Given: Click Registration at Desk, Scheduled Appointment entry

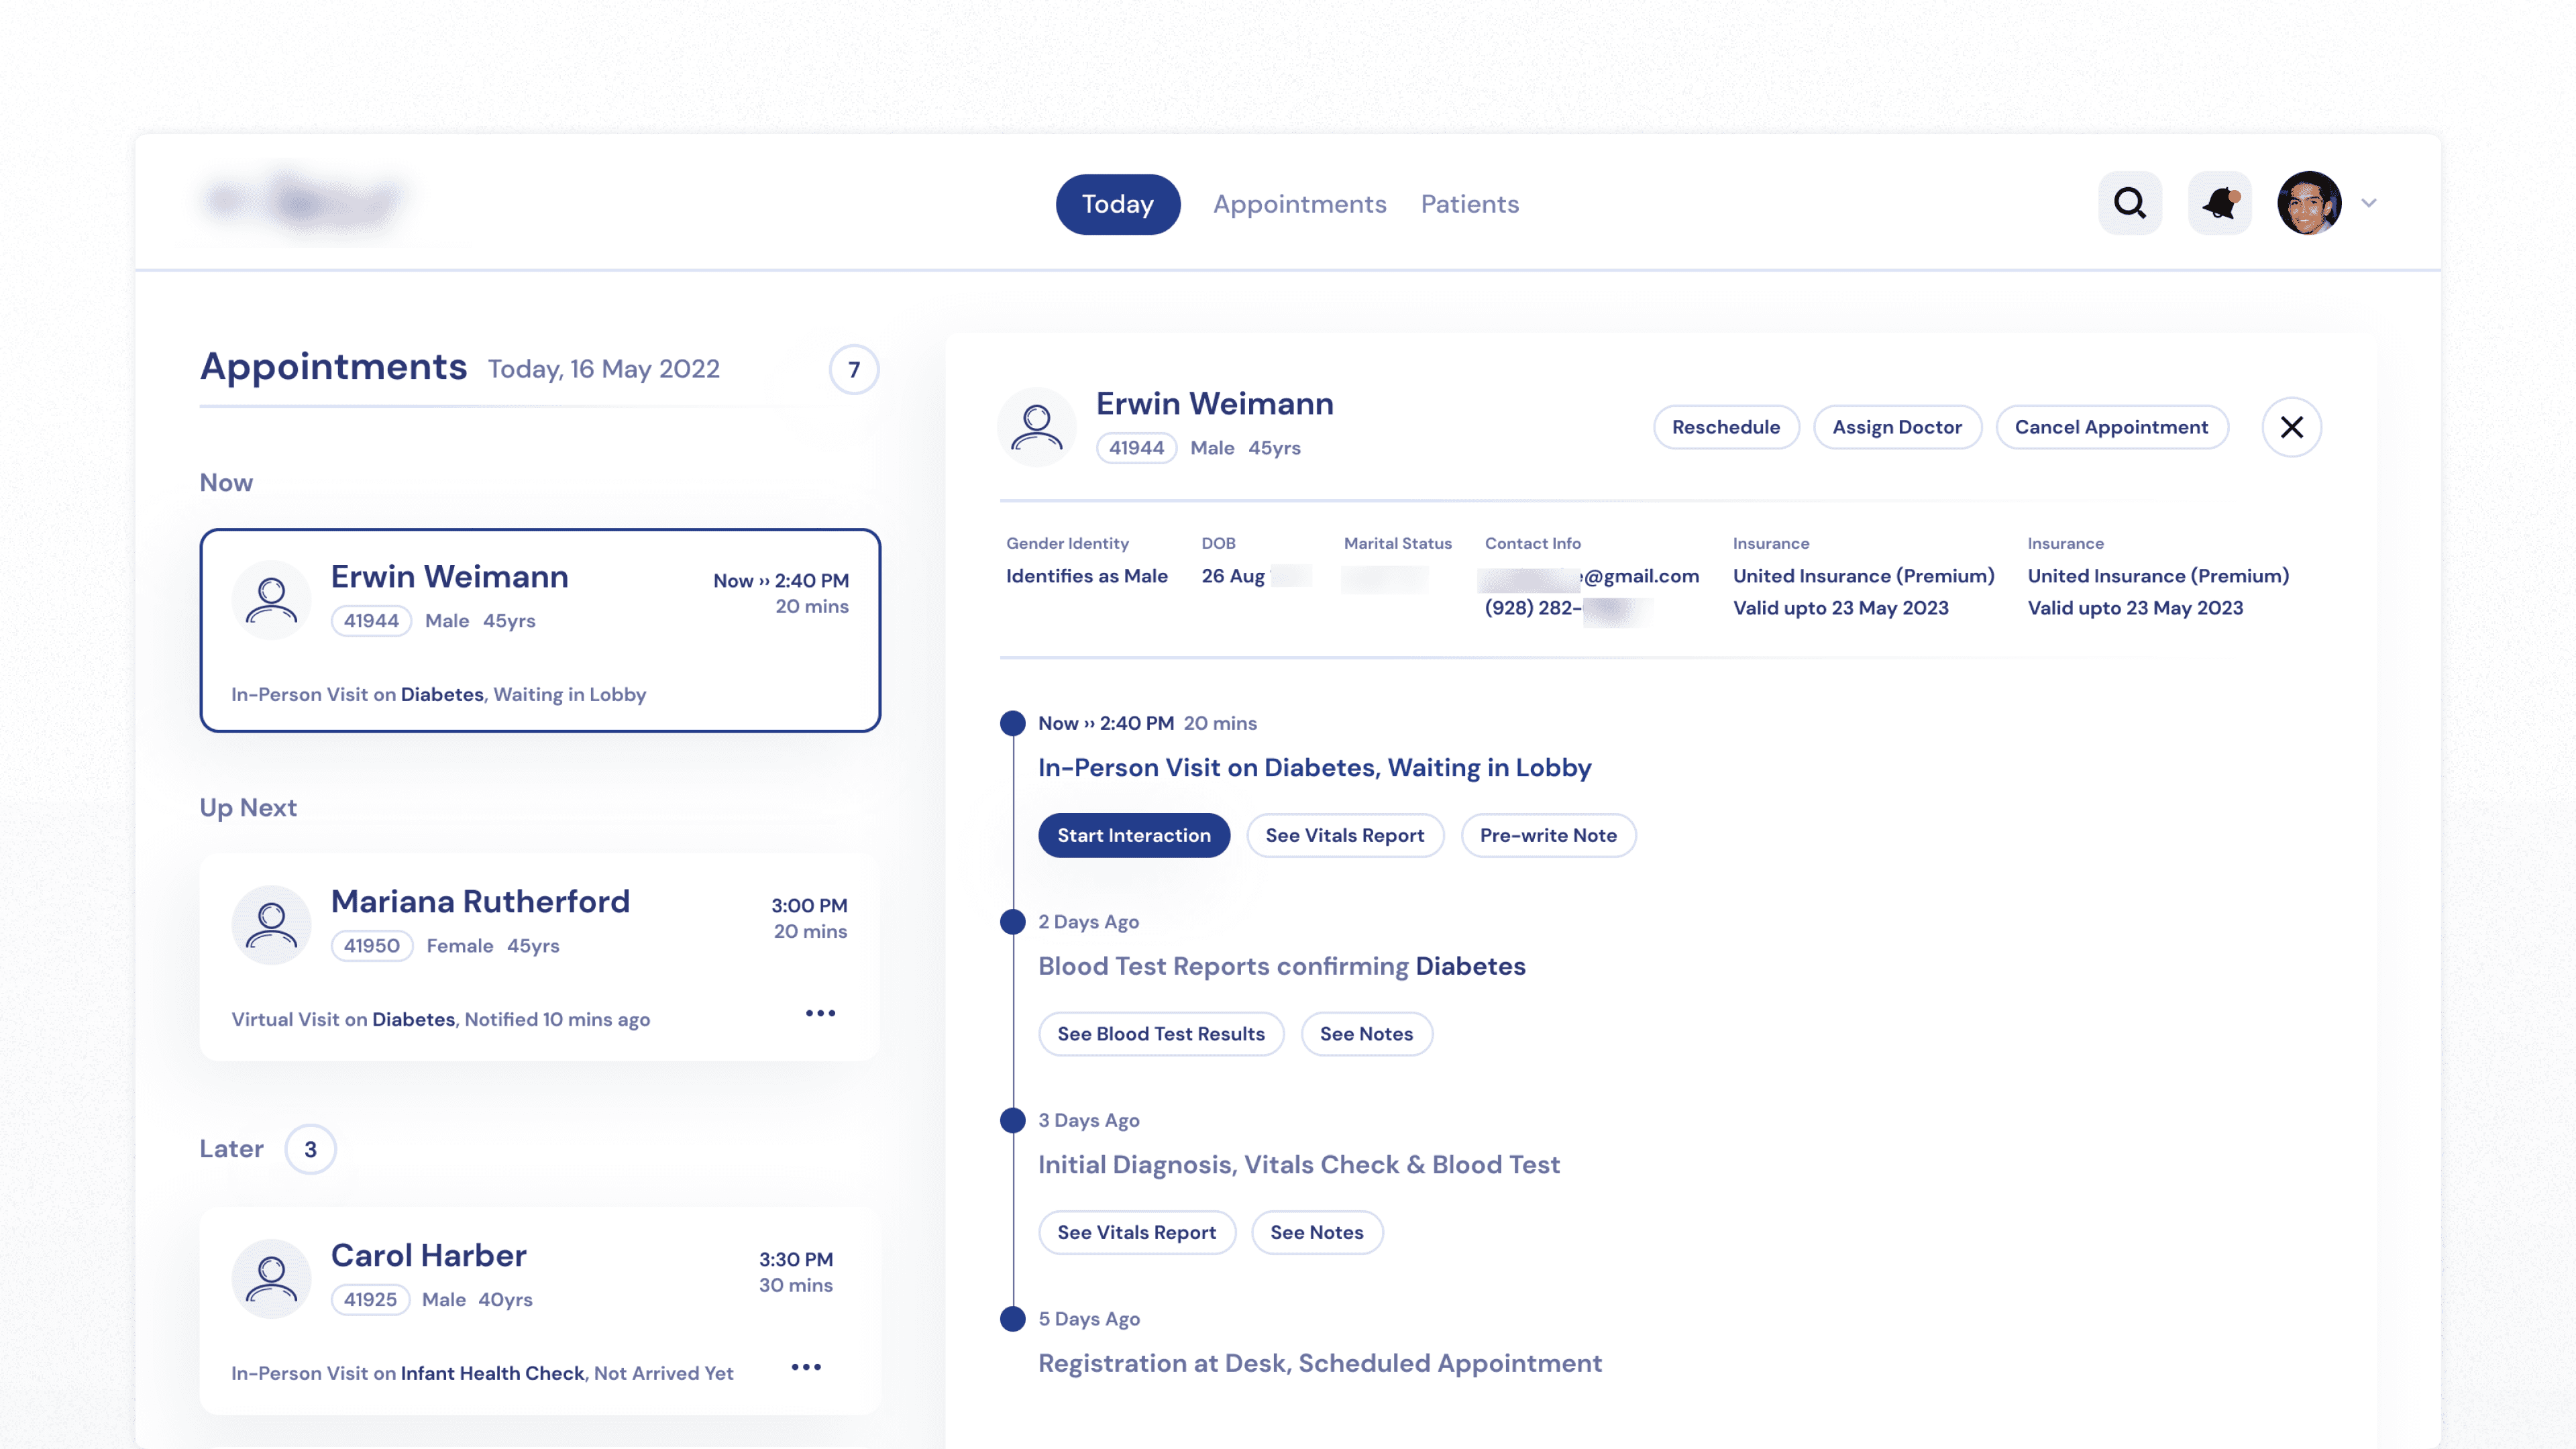Looking at the screenshot, I should click(x=1320, y=1363).
